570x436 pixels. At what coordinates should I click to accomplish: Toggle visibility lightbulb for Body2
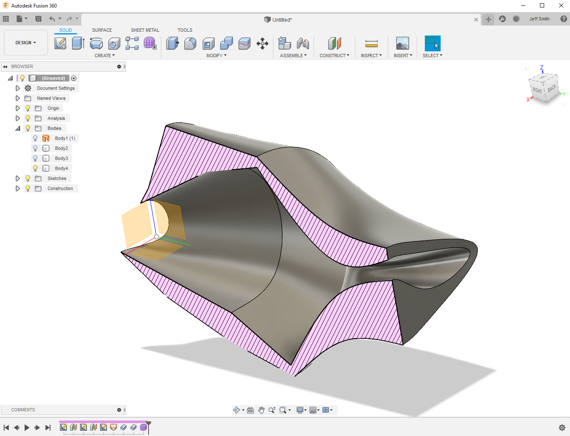(35, 148)
